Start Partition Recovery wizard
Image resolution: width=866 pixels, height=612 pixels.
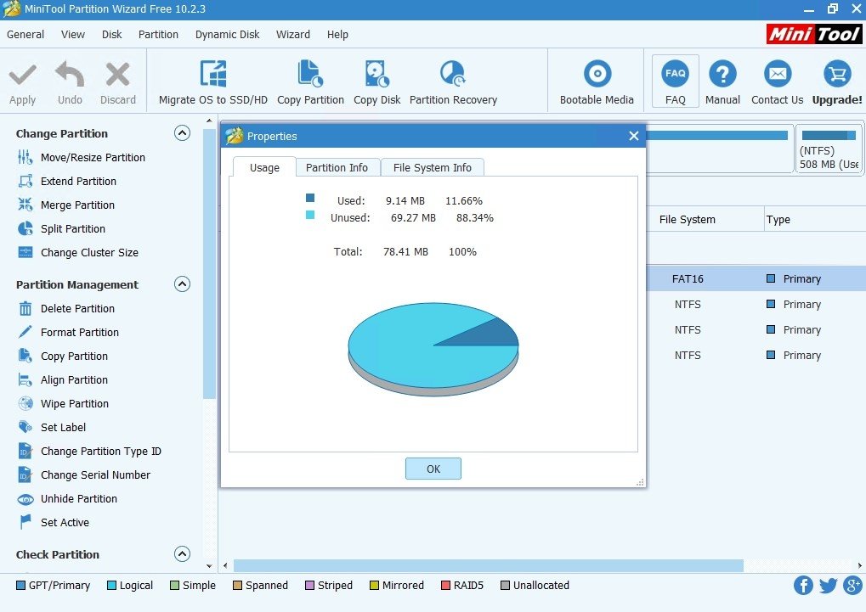tap(454, 82)
